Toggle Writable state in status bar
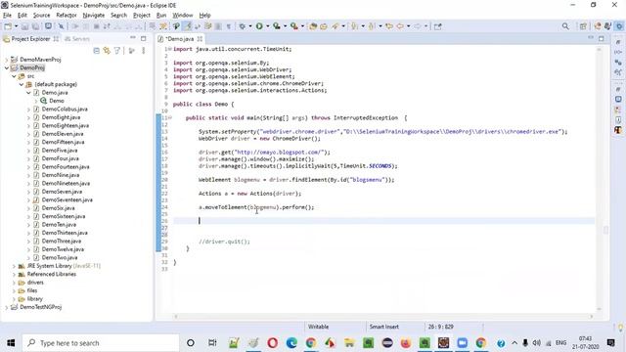 click(318, 327)
